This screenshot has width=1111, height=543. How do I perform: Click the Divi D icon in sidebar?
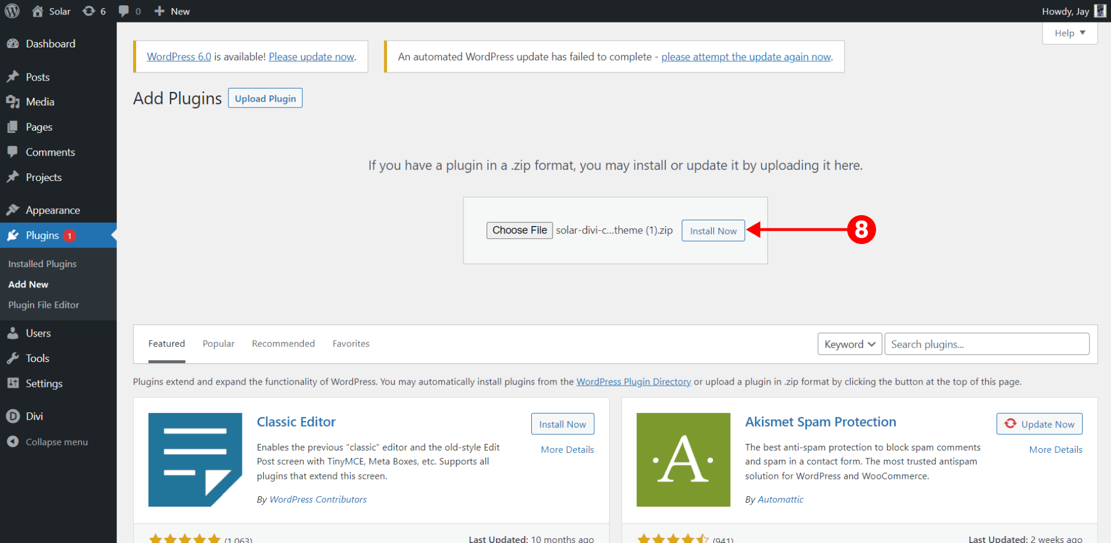[13, 416]
